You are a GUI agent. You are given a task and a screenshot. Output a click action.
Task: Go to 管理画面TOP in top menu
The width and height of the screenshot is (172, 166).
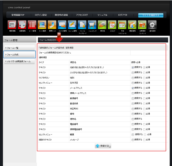point(18,15)
